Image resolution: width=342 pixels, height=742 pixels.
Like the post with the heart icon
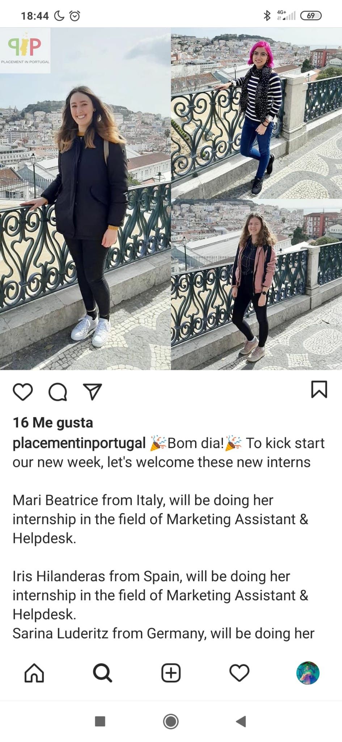click(x=23, y=392)
